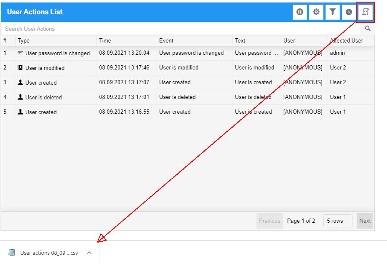This screenshot has width=387, height=264.
Task: Expand the download options chevron
Action: click(89, 253)
